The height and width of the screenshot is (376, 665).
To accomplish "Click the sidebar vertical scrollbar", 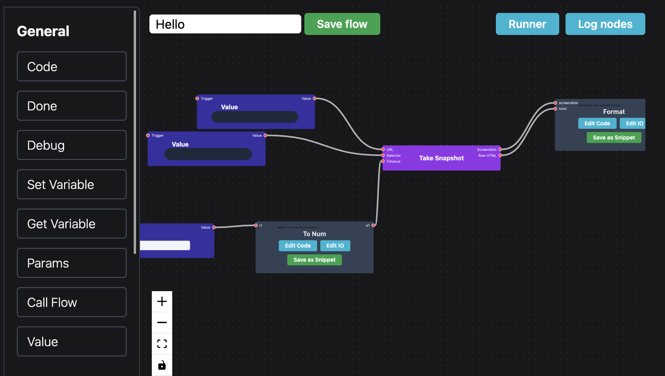I will (x=135, y=132).
